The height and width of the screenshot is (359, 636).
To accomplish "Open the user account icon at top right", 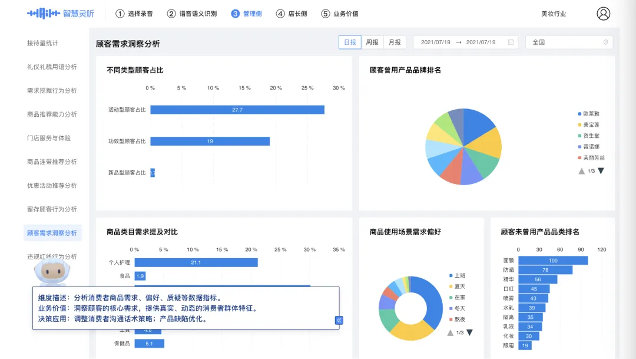I will 604,13.
